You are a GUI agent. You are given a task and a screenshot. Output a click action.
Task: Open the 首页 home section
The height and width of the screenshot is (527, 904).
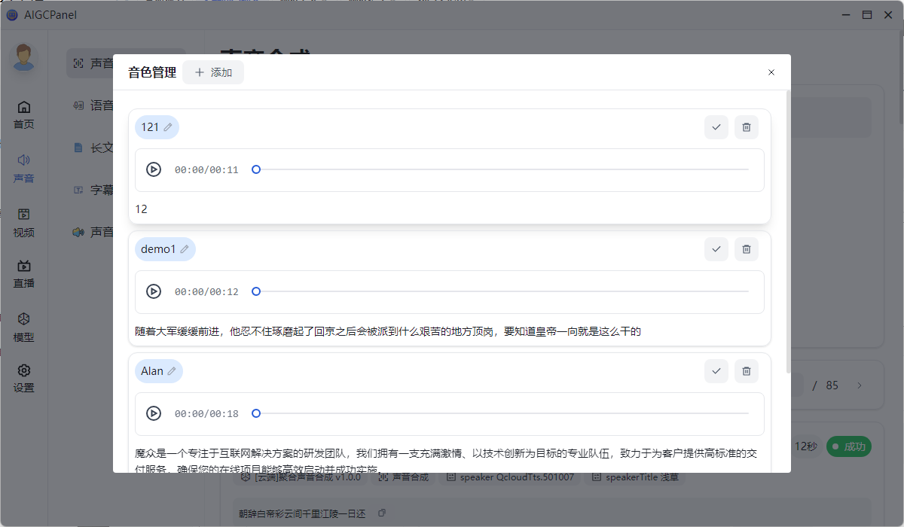point(24,114)
